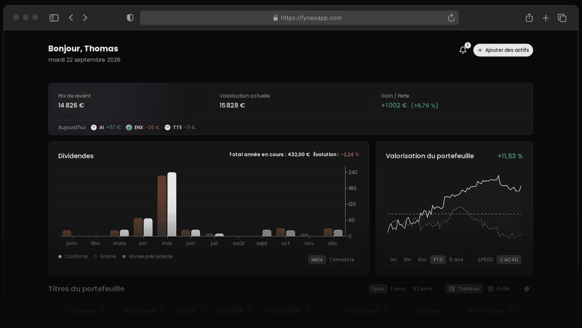Select the 1m period
The width and height of the screenshot is (582, 328).
click(x=393, y=260)
